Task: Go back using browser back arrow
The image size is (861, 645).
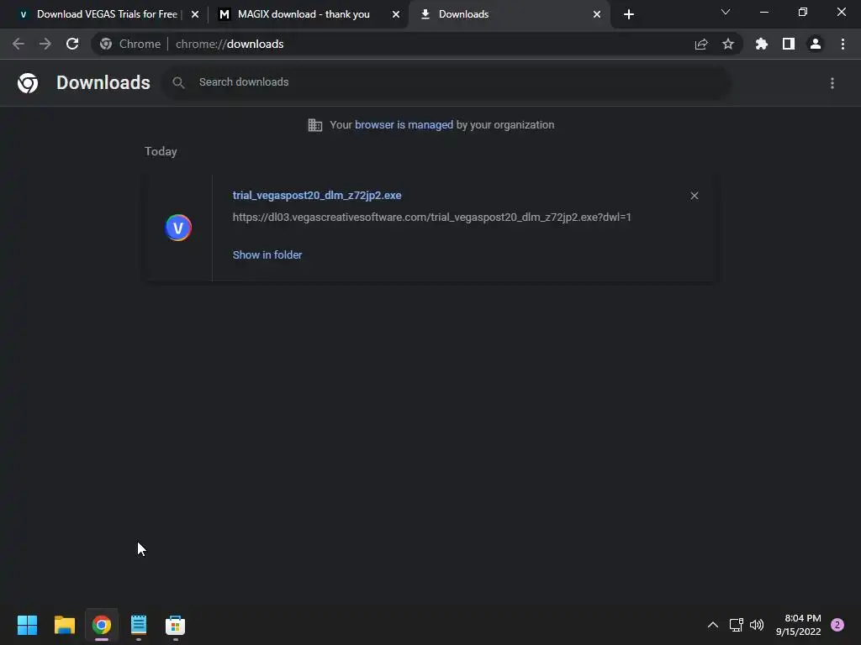Action: [18, 44]
